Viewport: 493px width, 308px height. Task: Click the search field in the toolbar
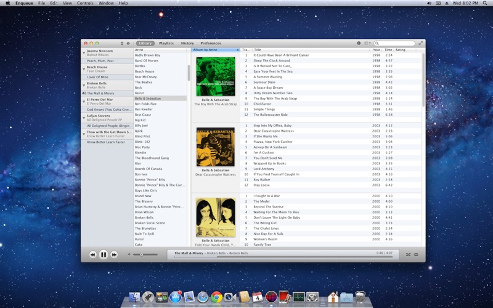[x=394, y=43]
